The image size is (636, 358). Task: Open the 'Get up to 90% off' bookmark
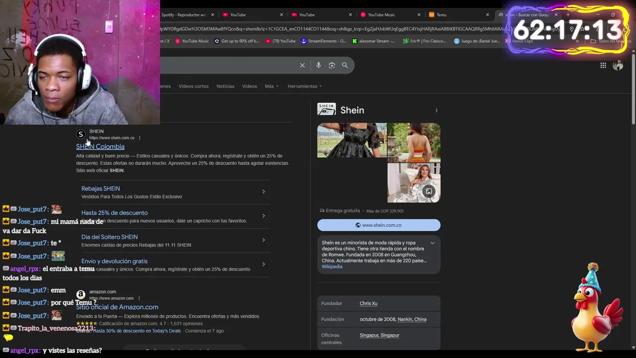pos(237,41)
